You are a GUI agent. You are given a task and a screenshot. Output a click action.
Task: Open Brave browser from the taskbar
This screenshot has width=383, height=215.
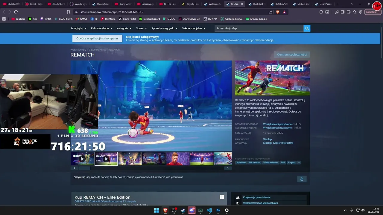[x=165, y=210]
